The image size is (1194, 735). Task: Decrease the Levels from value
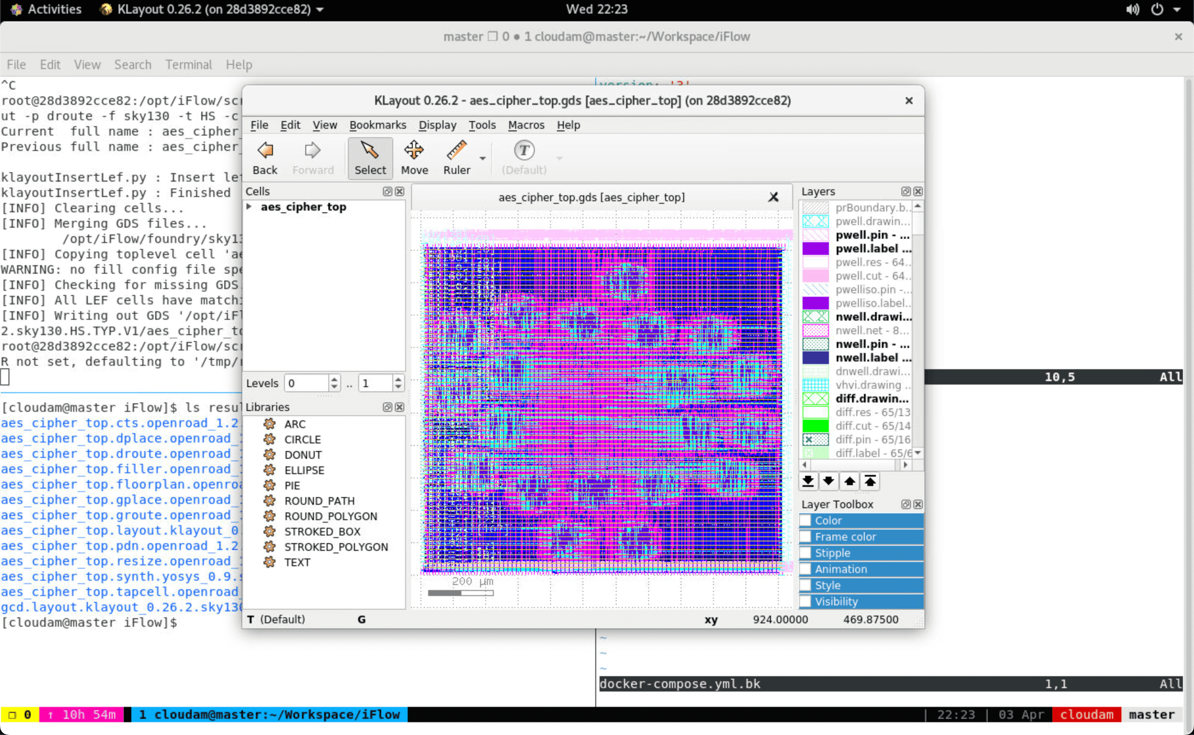(x=334, y=388)
